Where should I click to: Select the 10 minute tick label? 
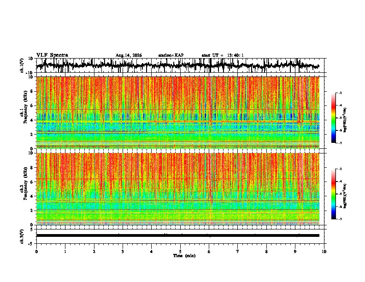coord(324,252)
